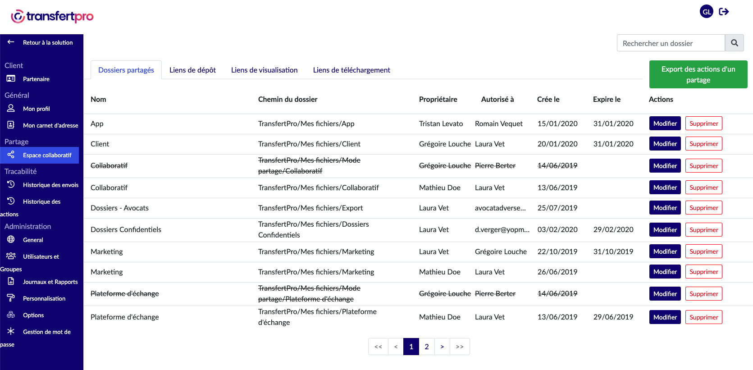Open Mon profil in the sidebar

[x=37, y=109]
